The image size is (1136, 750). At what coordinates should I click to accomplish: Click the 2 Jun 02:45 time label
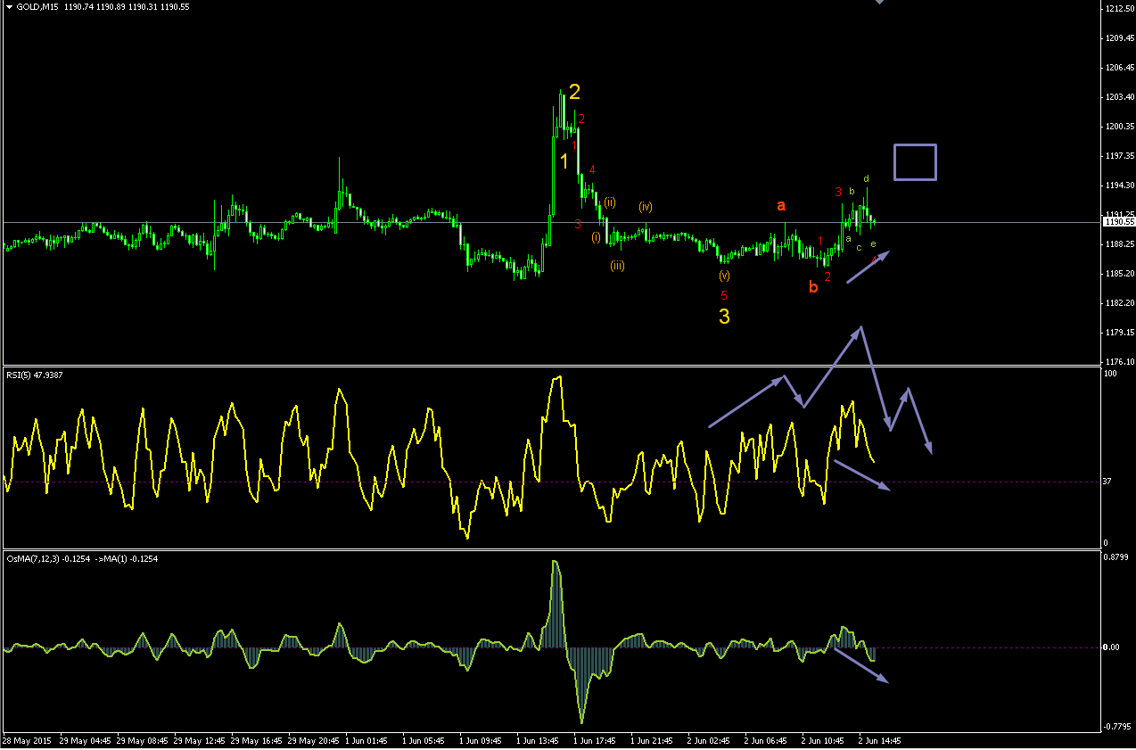coord(708,741)
